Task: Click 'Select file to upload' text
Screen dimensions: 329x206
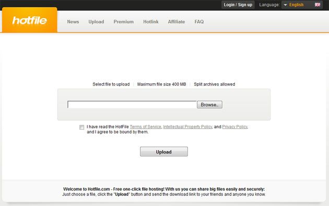Action: click(x=111, y=84)
